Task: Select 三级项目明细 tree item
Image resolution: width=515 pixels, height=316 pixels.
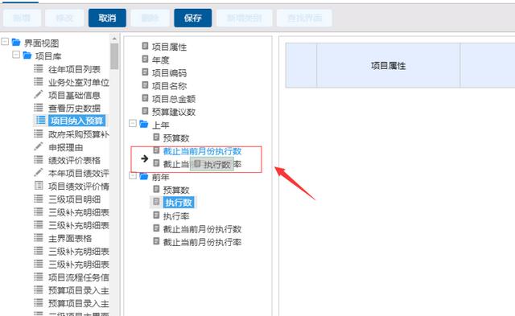Action: tap(74, 199)
